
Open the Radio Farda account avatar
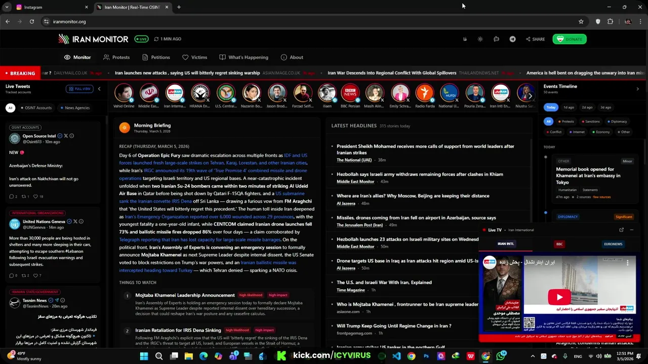tap(425, 93)
